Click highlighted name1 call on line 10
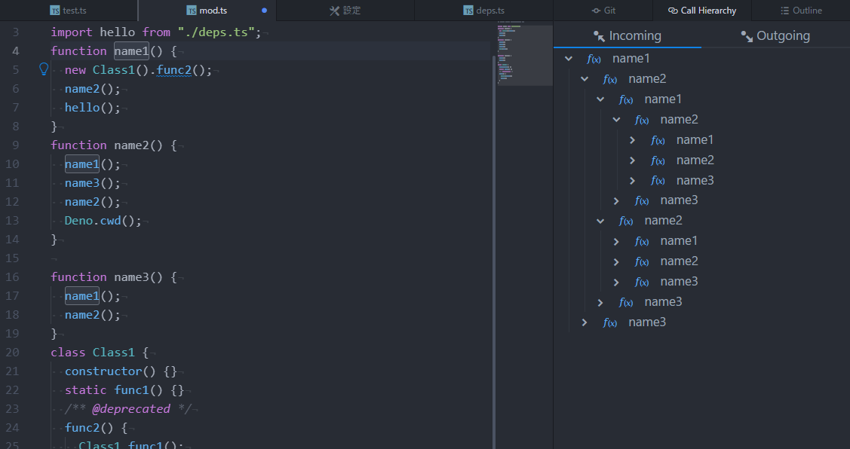The image size is (850, 449). coord(82,164)
